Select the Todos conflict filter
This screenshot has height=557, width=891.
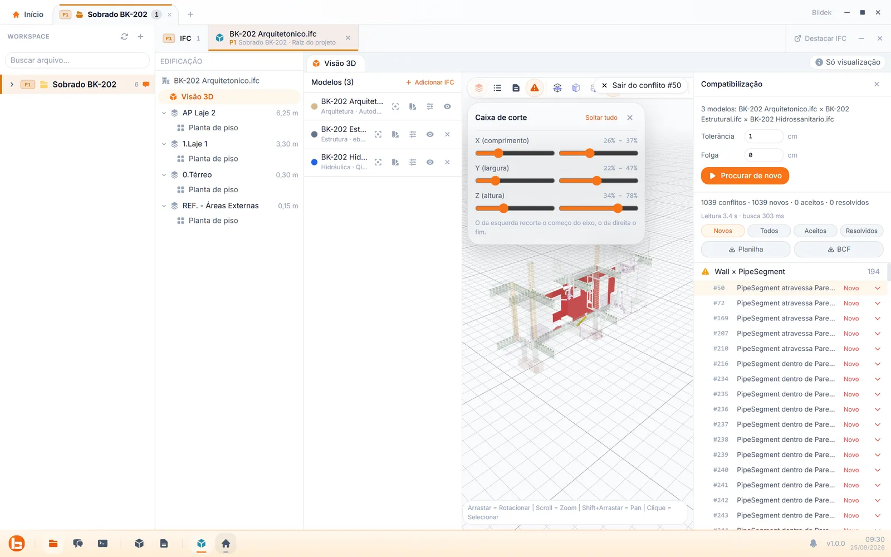(x=769, y=231)
